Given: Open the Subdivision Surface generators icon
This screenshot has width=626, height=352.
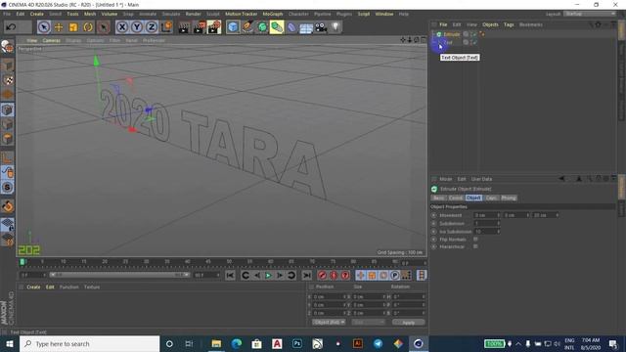Looking at the screenshot, I should tap(262, 27).
